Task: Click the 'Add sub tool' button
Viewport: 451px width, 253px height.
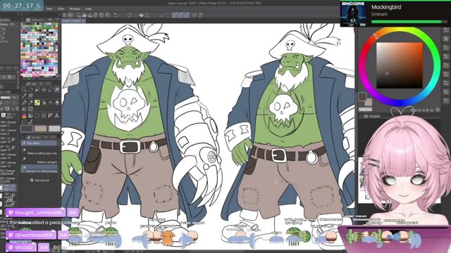Action: click(x=39, y=180)
